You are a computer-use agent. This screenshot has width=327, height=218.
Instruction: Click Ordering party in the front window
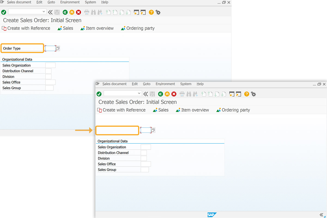pos(233,110)
